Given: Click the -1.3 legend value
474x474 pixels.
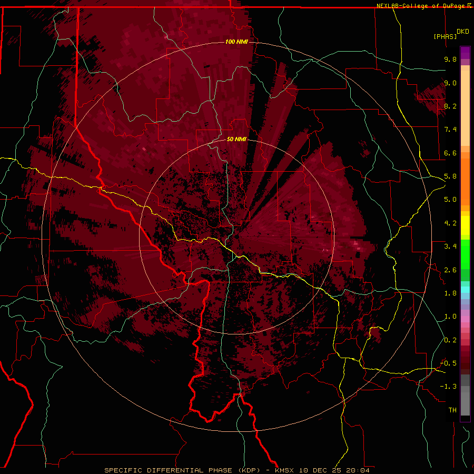Looking at the screenshot, I should coord(448,387).
